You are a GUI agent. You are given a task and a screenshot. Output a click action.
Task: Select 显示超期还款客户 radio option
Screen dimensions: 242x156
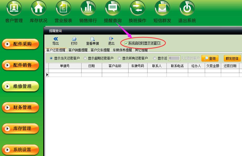point(85,58)
